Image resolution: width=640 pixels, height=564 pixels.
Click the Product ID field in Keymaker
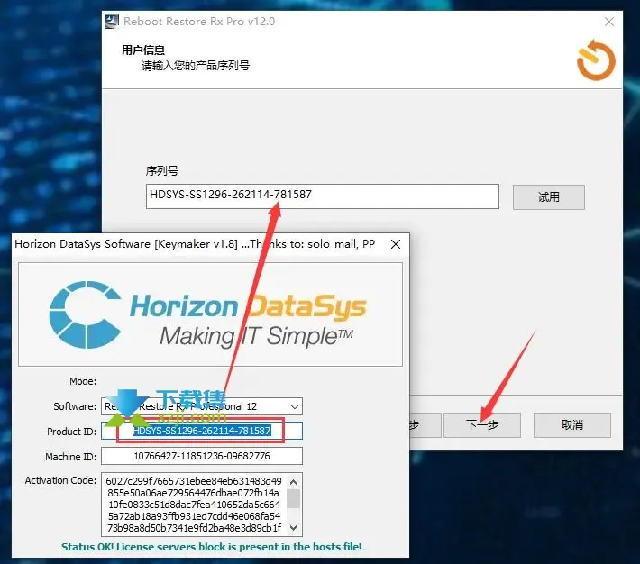pos(202,431)
